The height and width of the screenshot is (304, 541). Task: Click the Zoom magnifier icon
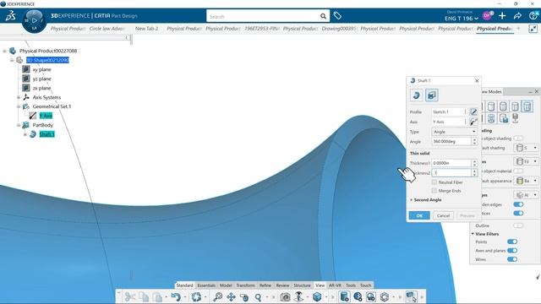pyautogui.click(x=258, y=296)
